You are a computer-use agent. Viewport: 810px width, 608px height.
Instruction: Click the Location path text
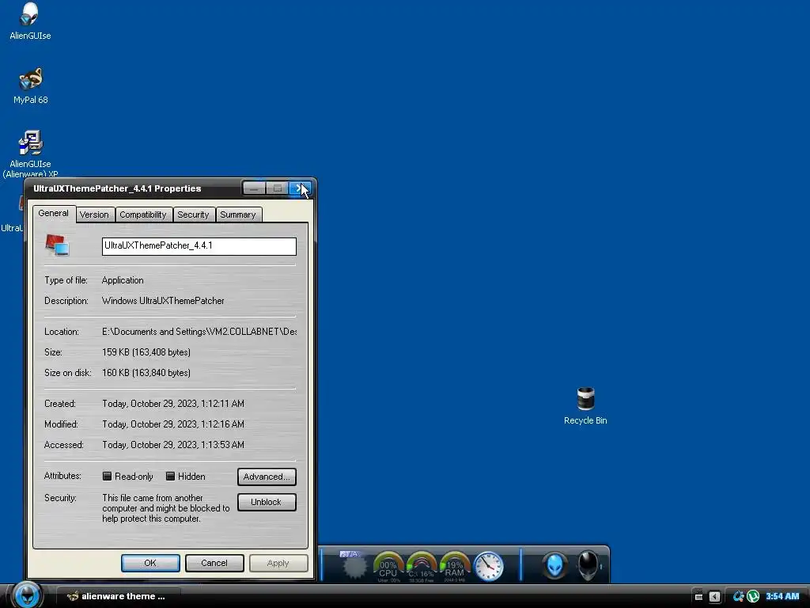click(x=199, y=332)
